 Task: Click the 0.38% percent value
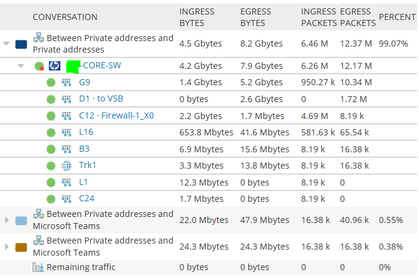coord(391,247)
